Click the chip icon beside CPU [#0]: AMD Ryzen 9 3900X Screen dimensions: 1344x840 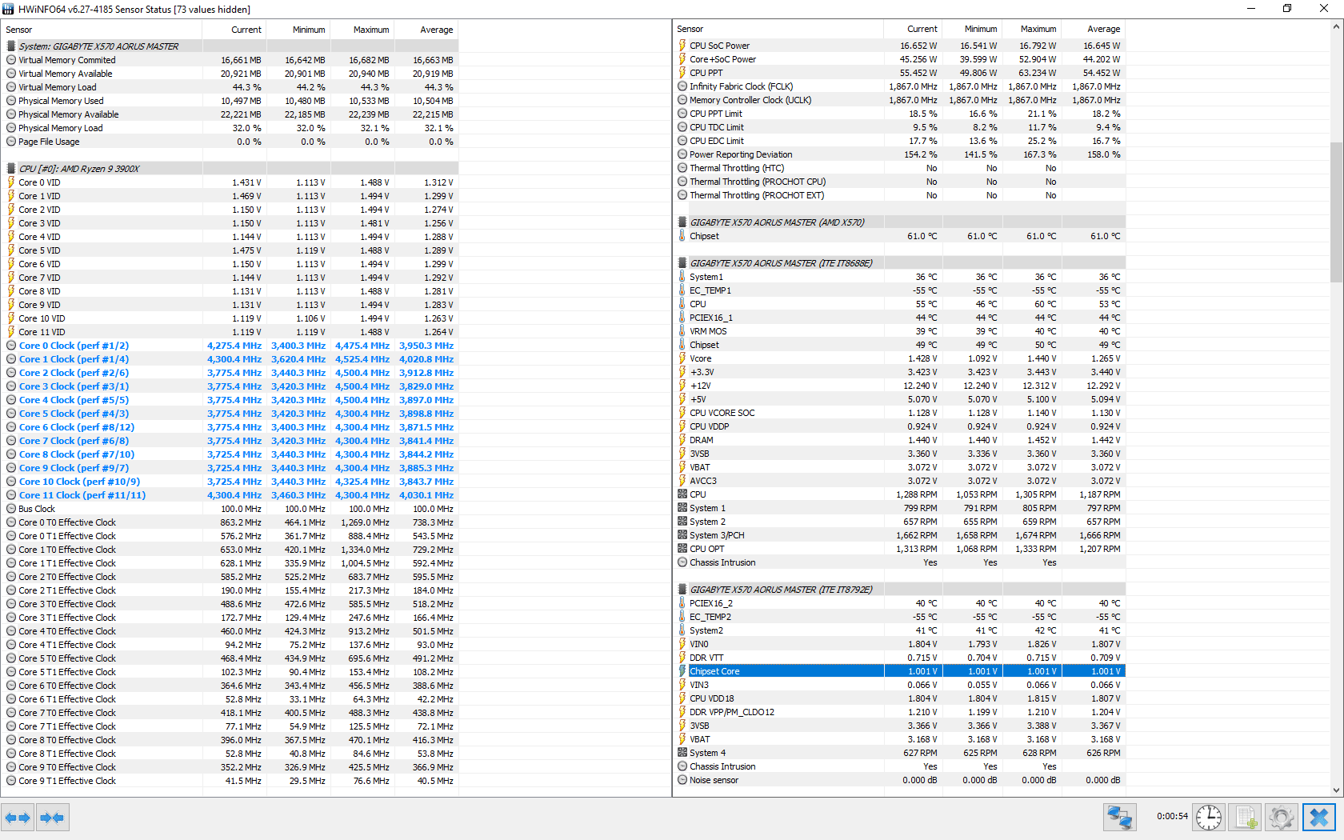11,169
